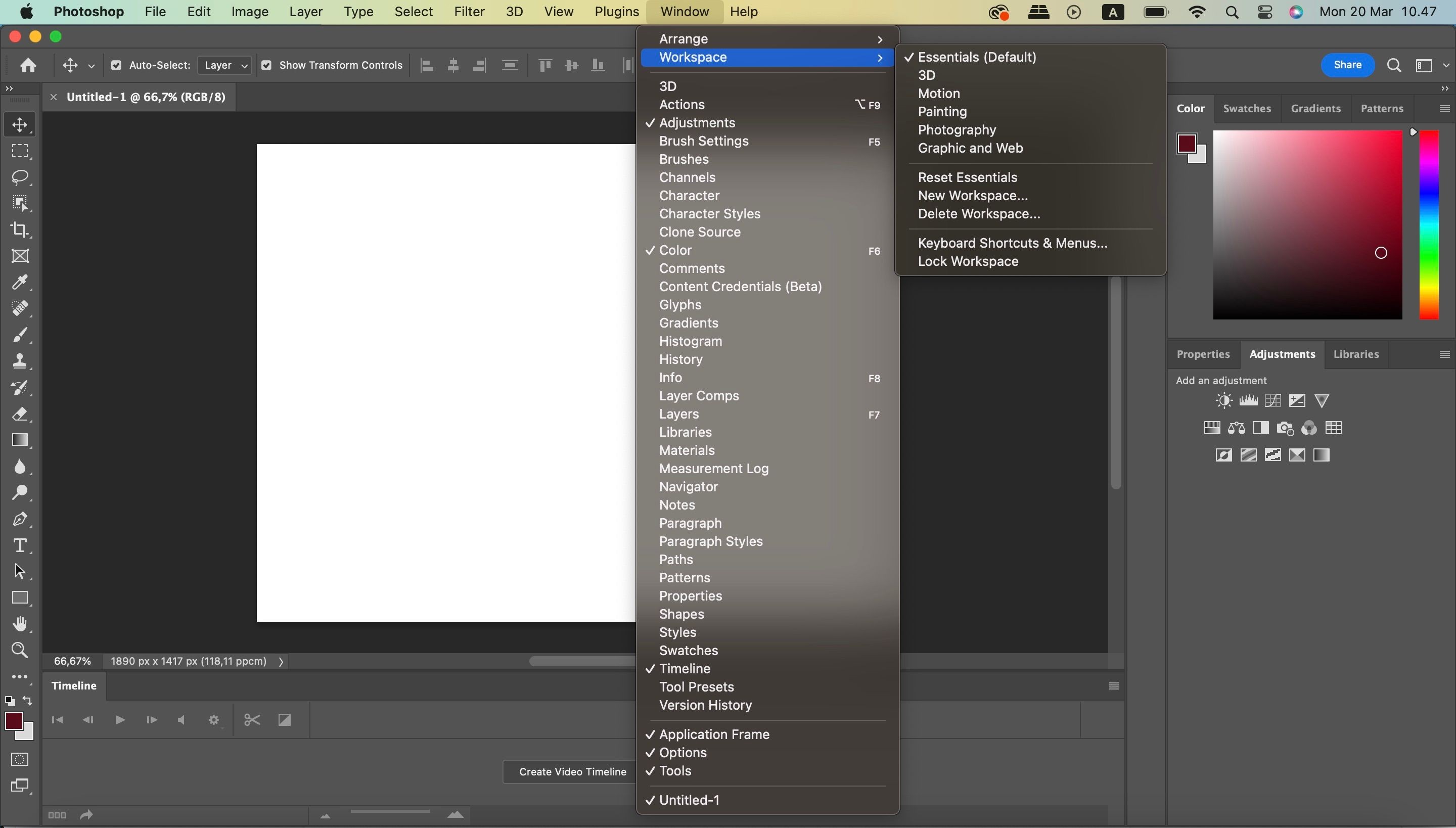
Task: Select the Zoom tool
Action: point(20,650)
